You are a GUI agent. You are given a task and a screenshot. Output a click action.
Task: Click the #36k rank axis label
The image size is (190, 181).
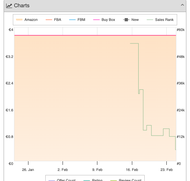click(181, 83)
